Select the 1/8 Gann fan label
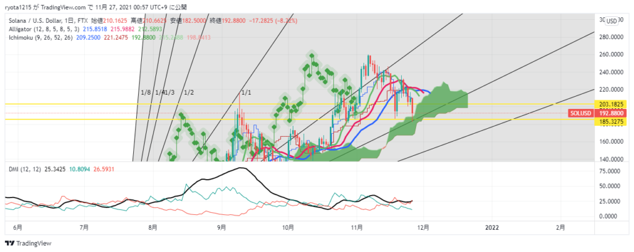Viewport: 634px width, 252px height. (145, 92)
